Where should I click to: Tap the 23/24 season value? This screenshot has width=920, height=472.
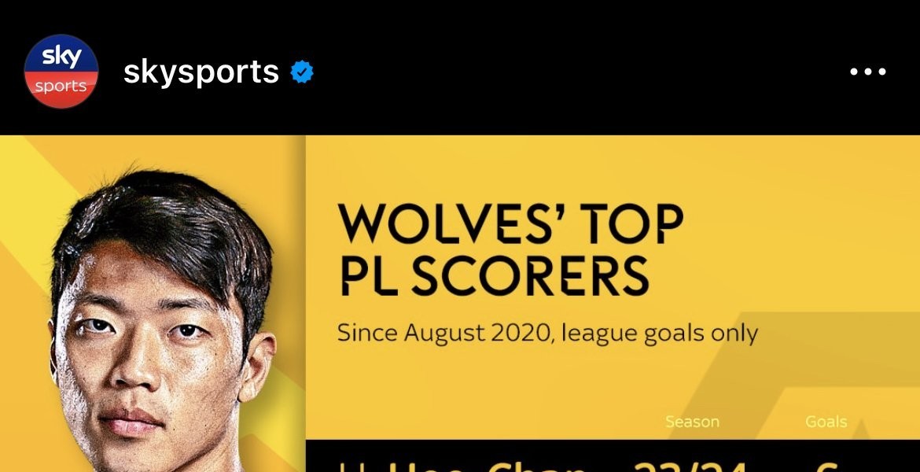(x=691, y=466)
